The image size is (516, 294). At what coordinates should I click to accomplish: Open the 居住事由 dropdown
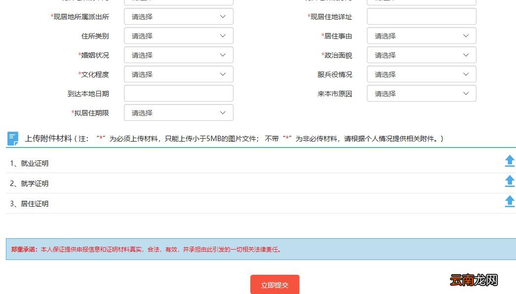click(x=421, y=36)
